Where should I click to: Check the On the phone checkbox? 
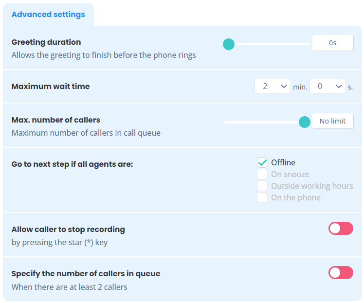(262, 197)
